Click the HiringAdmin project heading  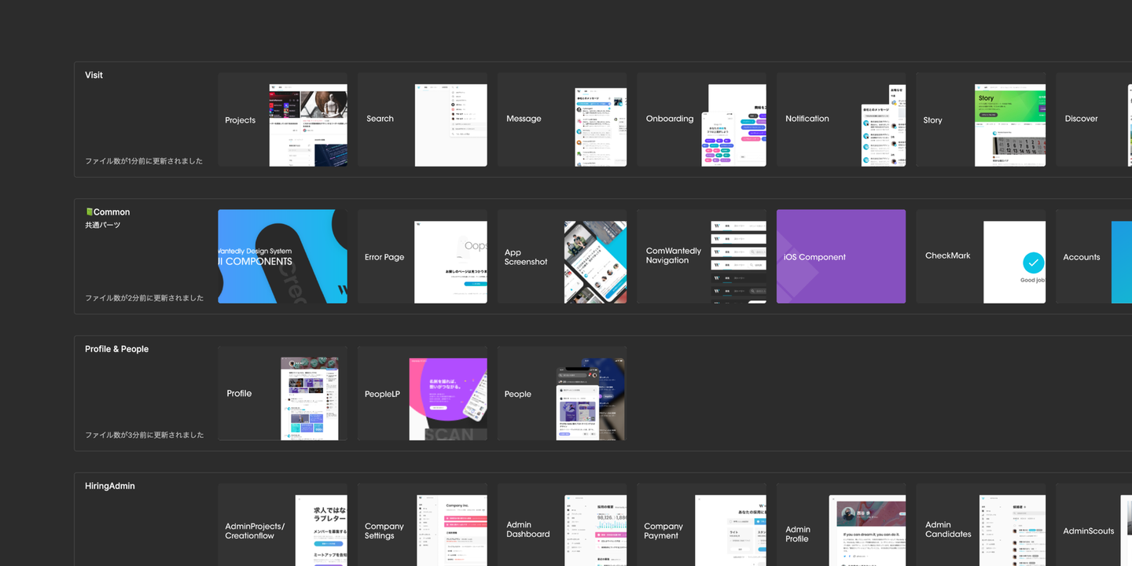point(110,486)
